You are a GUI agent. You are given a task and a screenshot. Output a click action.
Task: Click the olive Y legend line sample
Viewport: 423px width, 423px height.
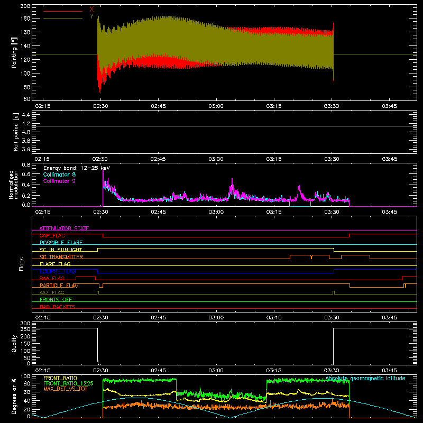click(63, 19)
